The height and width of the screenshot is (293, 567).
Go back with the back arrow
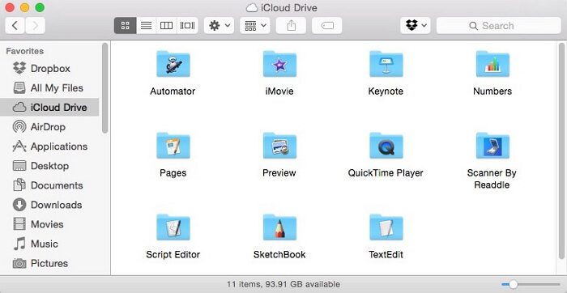15,26
